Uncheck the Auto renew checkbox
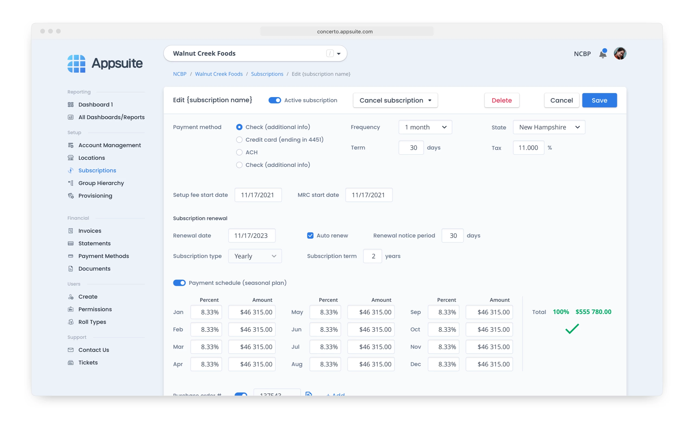 (310, 236)
